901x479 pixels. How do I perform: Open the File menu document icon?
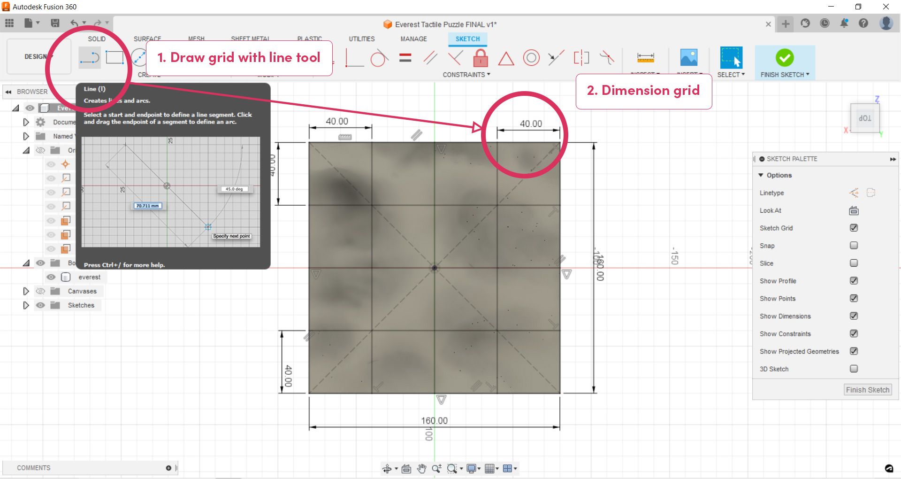click(29, 23)
